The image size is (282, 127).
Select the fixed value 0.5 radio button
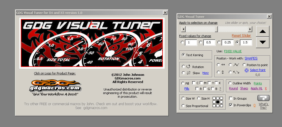(x=201, y=42)
